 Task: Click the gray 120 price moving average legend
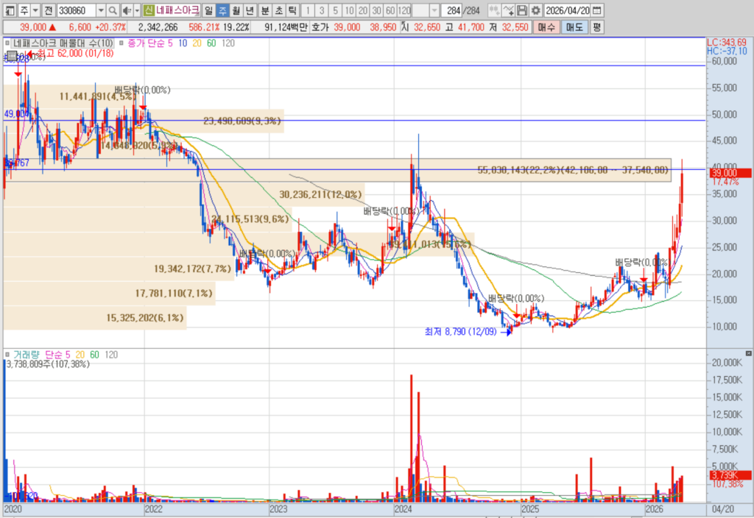[x=228, y=43]
